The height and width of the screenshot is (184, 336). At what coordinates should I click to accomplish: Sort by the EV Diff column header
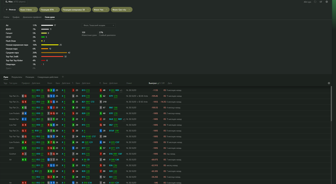tap(162, 83)
